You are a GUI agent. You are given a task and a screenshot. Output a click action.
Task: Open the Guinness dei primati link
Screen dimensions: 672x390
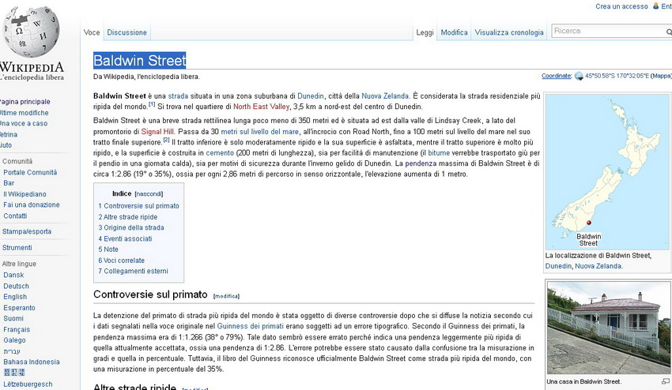251,326
